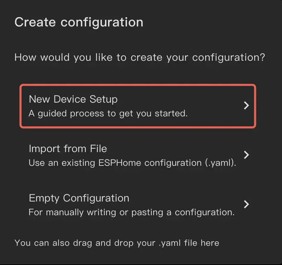Click inside the red highlighted setup box
This screenshot has height=265, width=282.
pyautogui.click(x=137, y=106)
